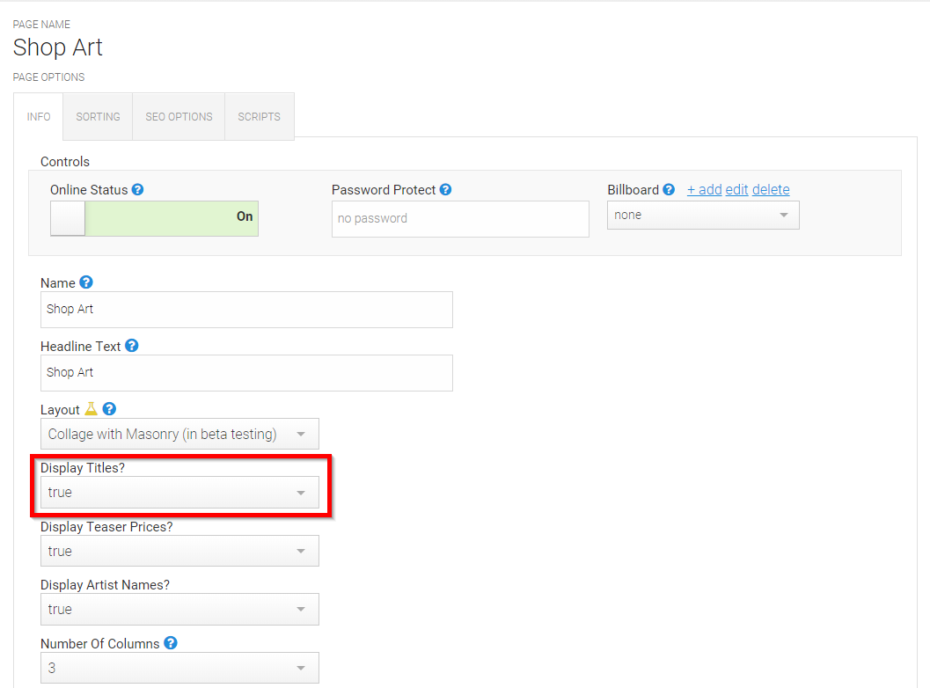
Task: Click the Name input field
Action: (x=246, y=310)
